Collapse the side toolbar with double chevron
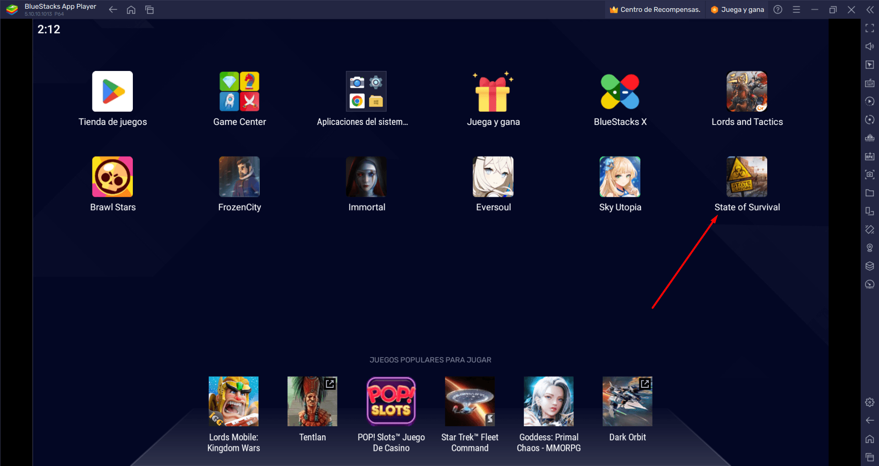Viewport: 879px width, 466px height. (x=870, y=10)
